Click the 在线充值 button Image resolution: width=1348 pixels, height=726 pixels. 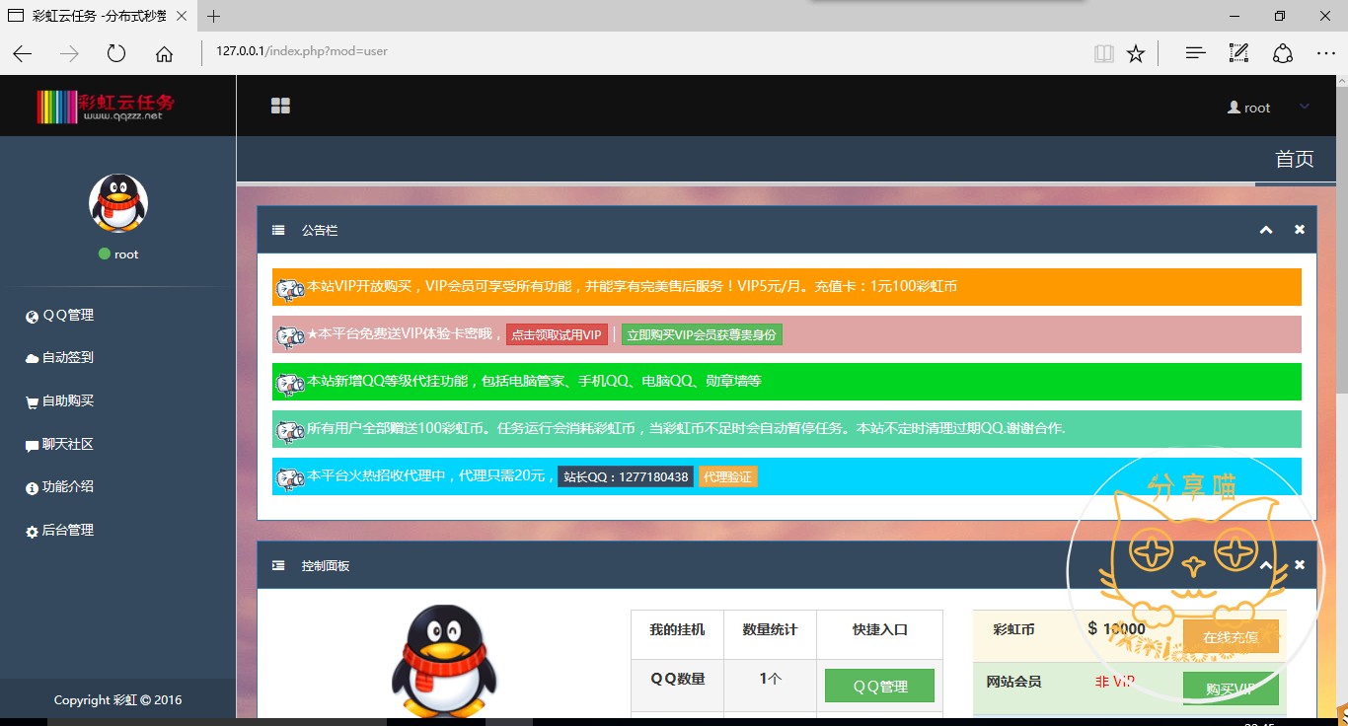1231,637
